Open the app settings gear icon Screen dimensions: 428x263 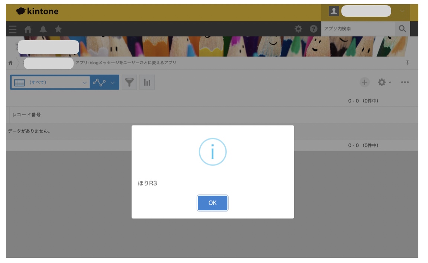[382, 82]
